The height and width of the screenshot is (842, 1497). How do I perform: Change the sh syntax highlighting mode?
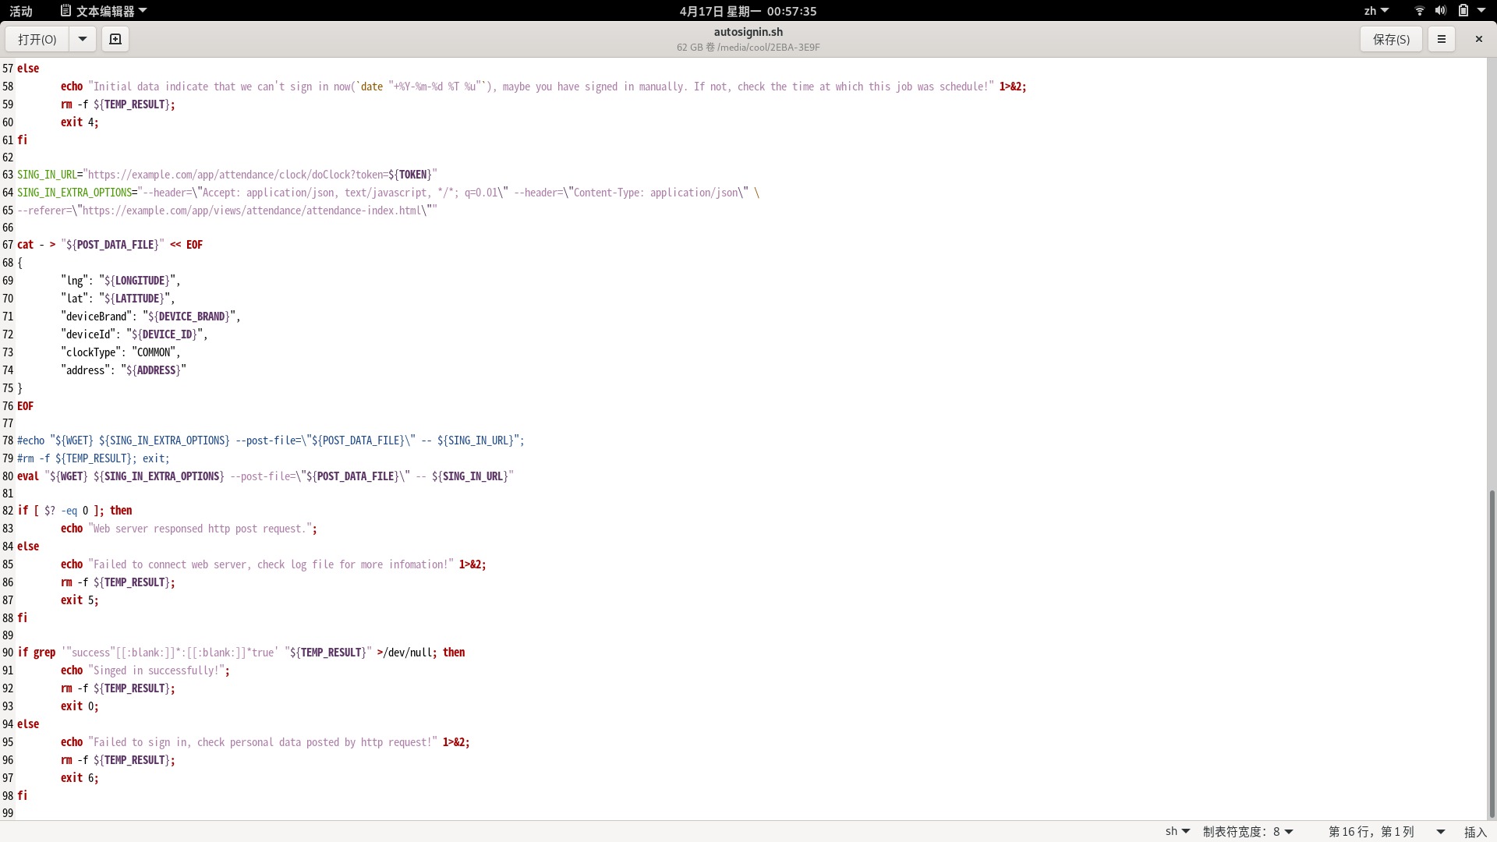(x=1177, y=832)
